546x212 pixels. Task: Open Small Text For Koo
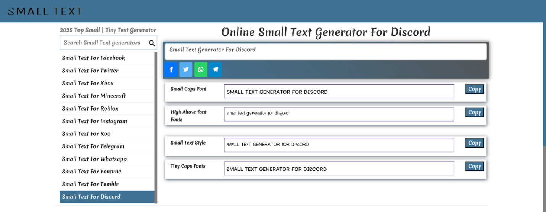click(107, 133)
